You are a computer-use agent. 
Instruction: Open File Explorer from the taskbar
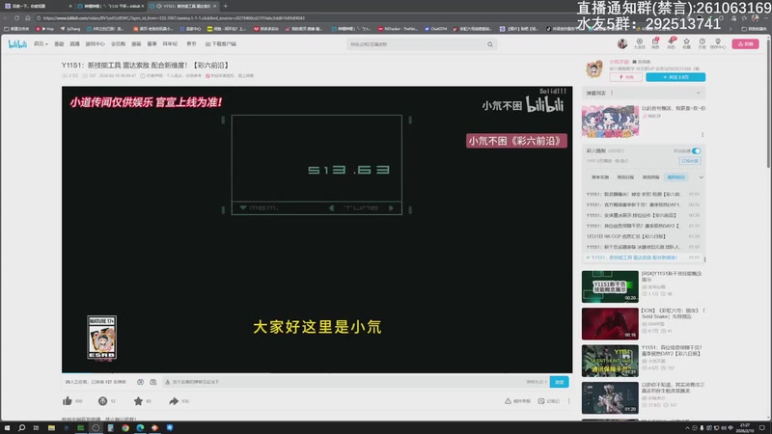[51, 427]
